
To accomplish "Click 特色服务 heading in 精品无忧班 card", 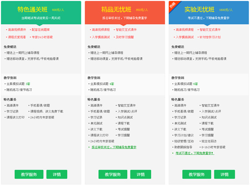I will pos(94,99).
